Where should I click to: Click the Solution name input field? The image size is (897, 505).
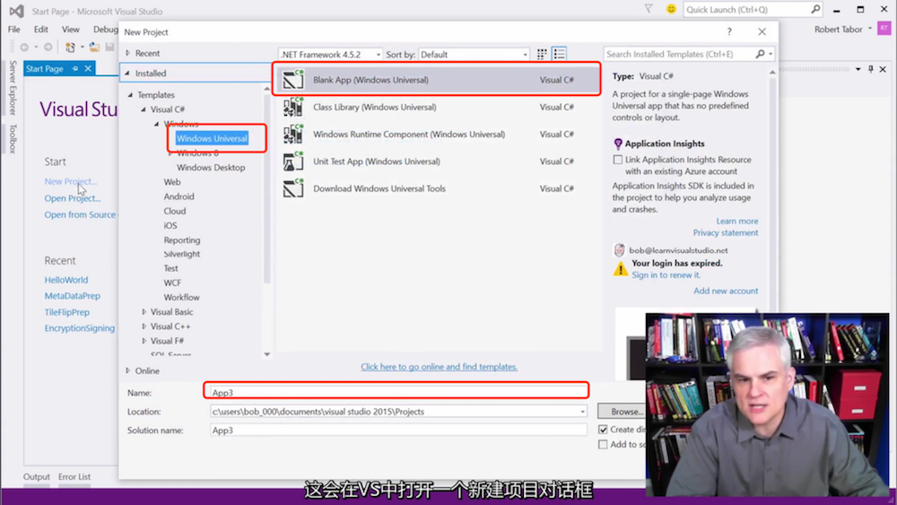pos(398,430)
